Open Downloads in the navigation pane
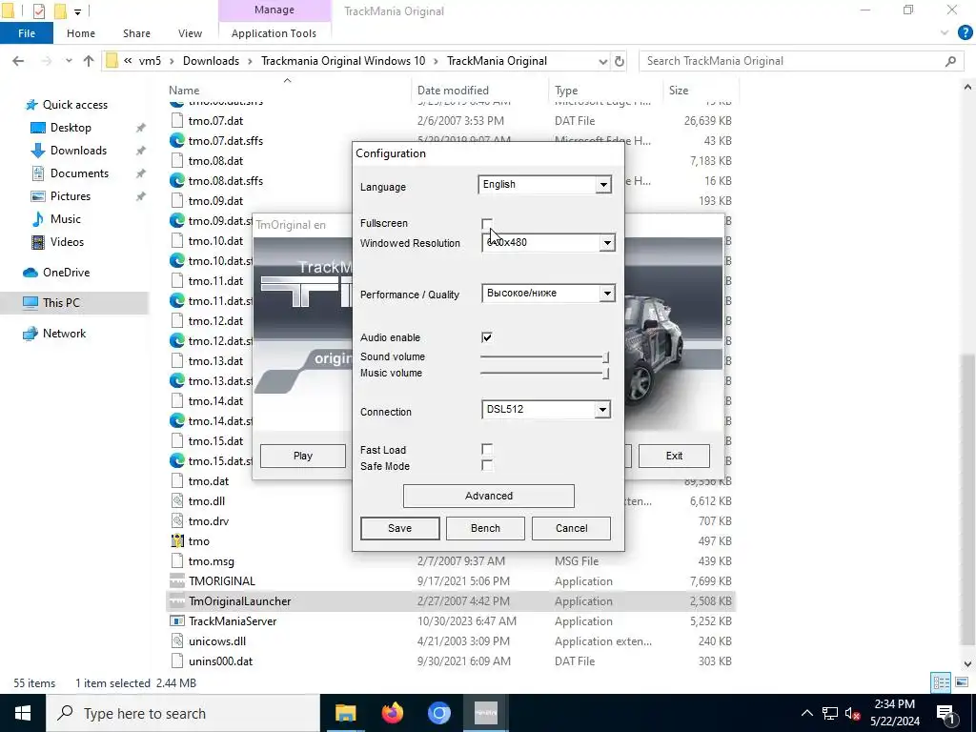Image resolution: width=976 pixels, height=732 pixels. pyautogui.click(x=78, y=151)
